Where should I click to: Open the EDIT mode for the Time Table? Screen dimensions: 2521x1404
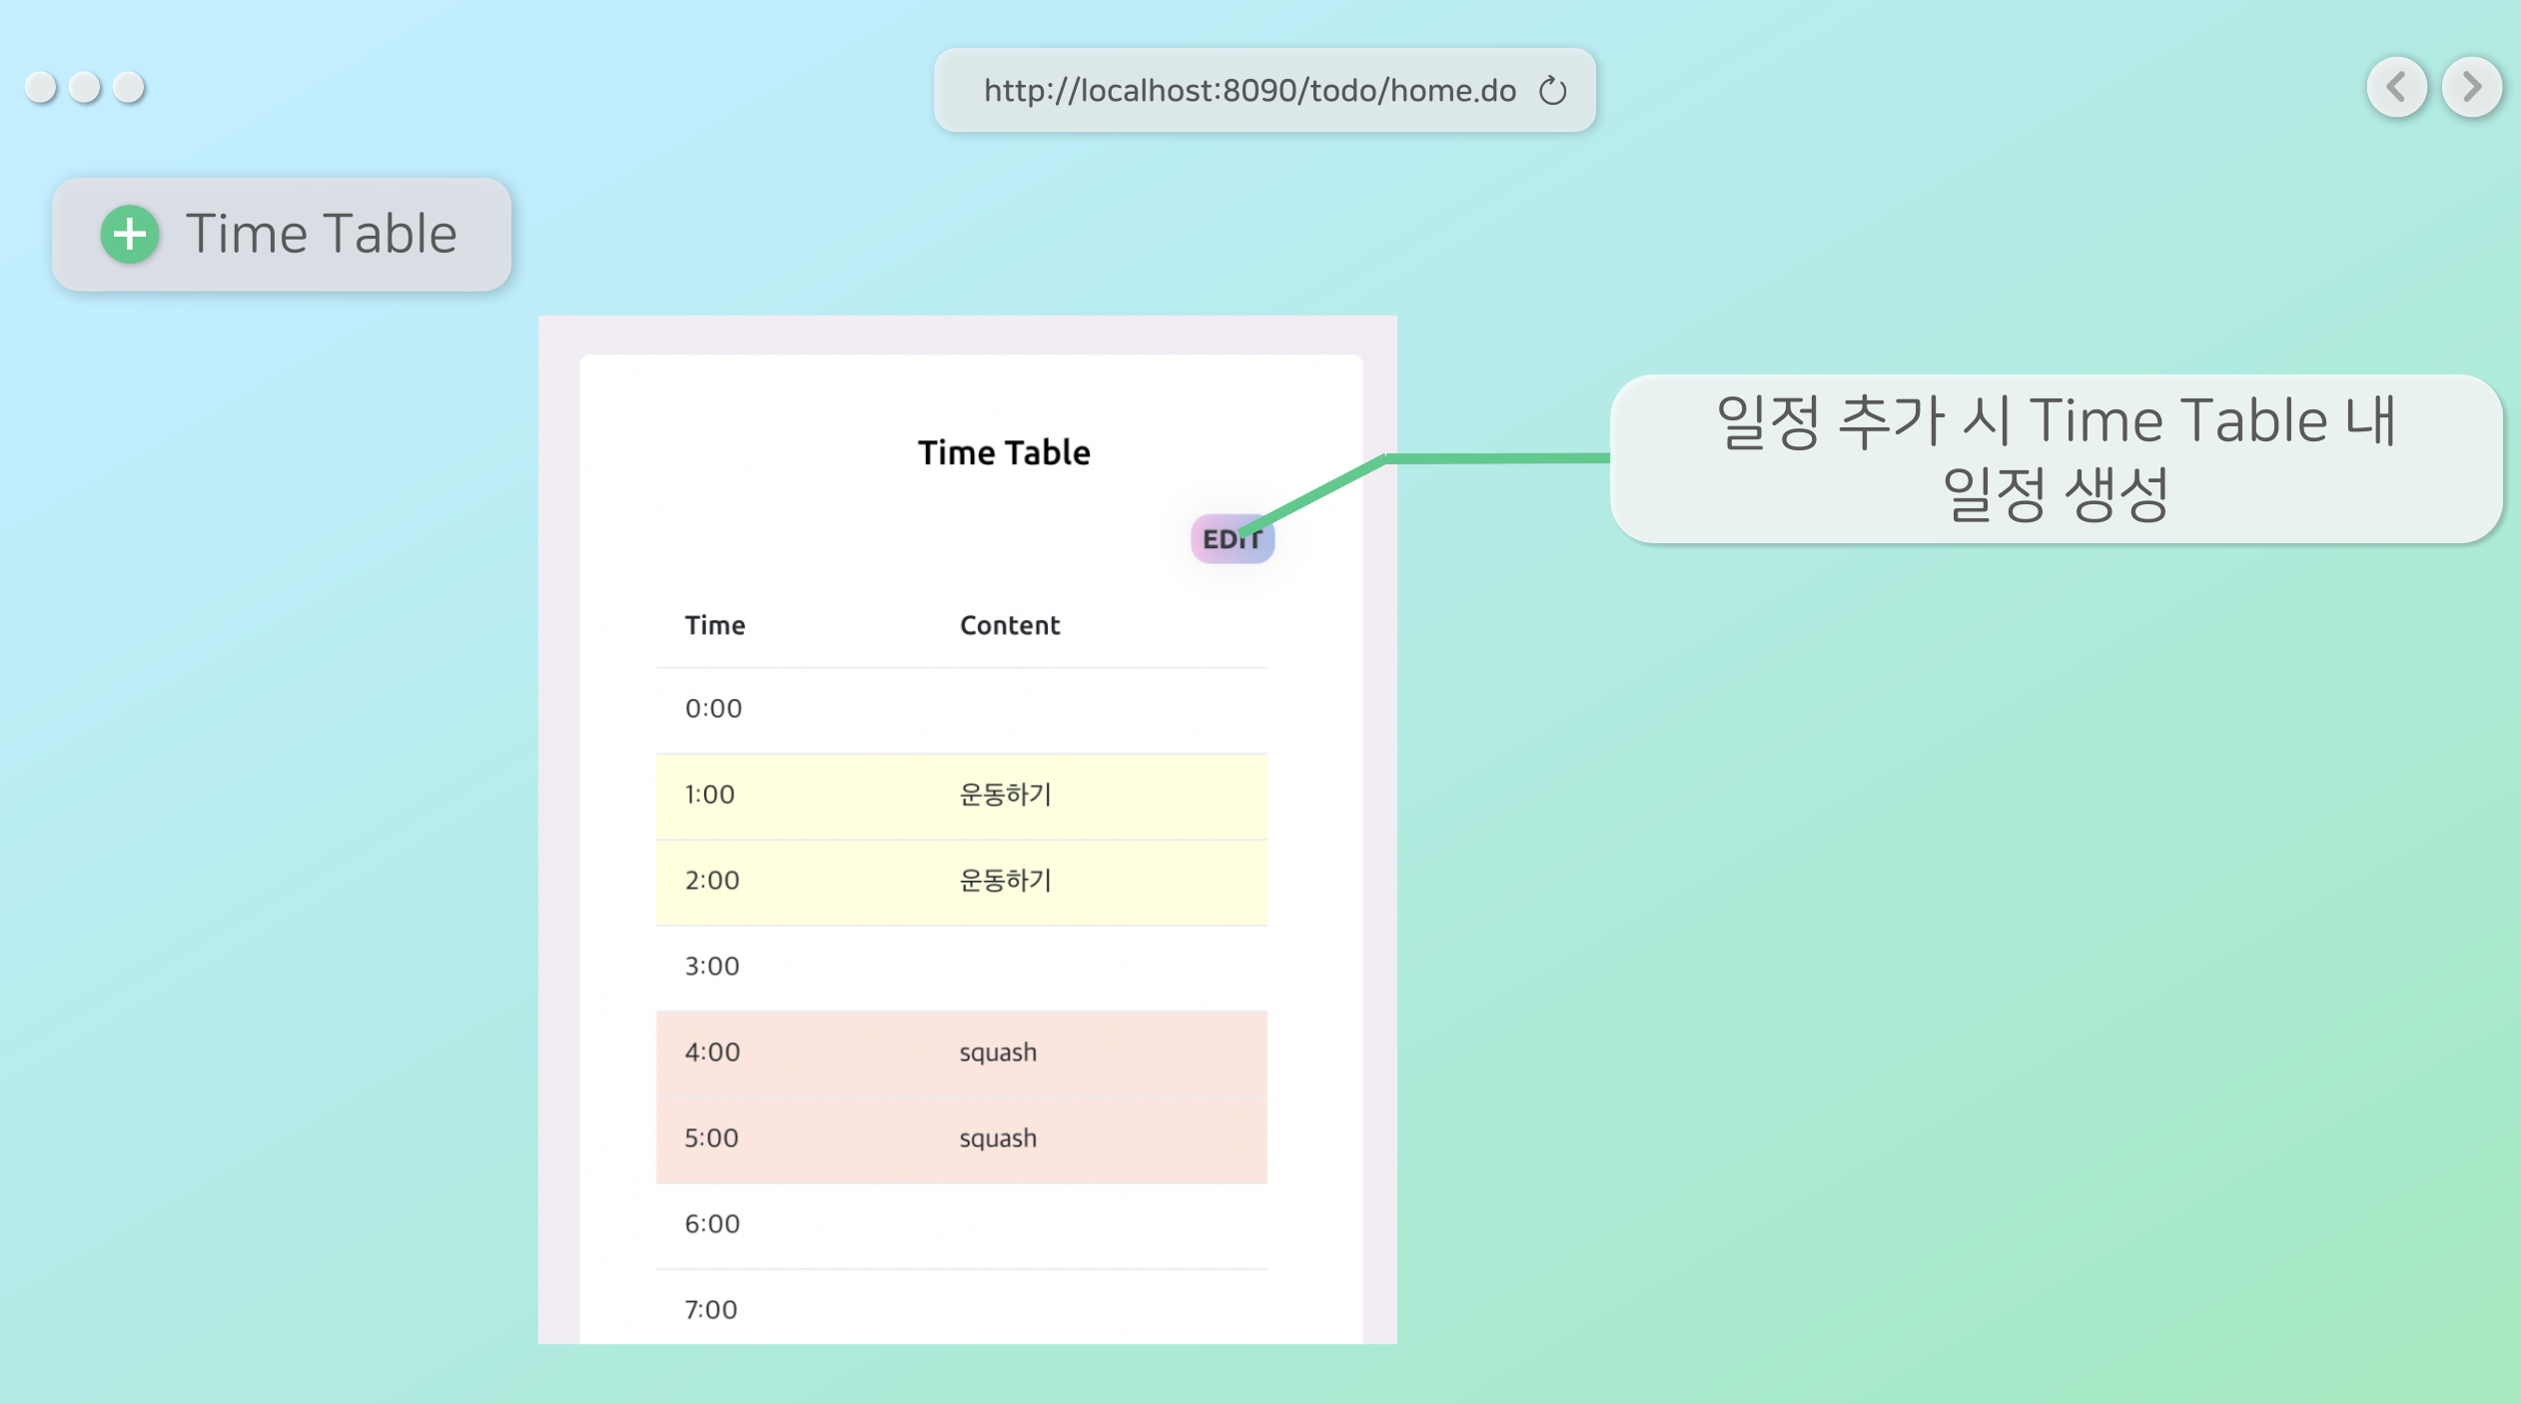pyautogui.click(x=1232, y=538)
